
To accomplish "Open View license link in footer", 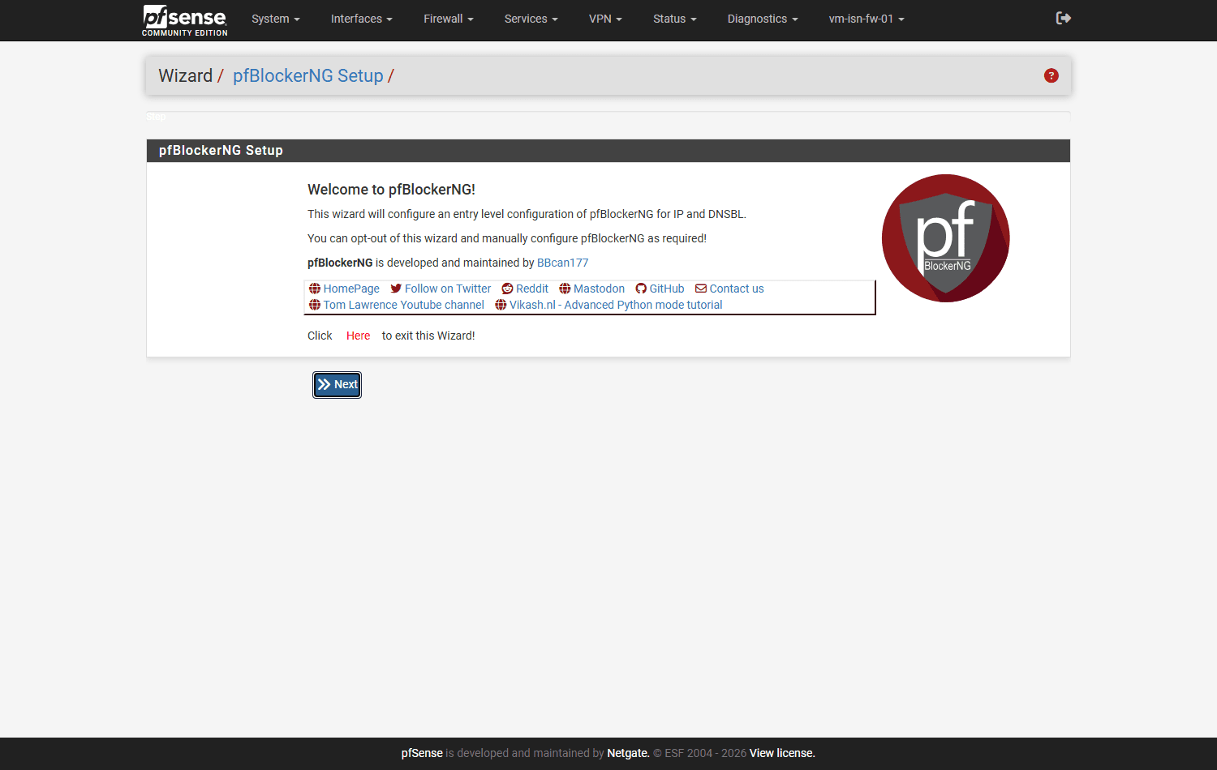I will pos(782,753).
